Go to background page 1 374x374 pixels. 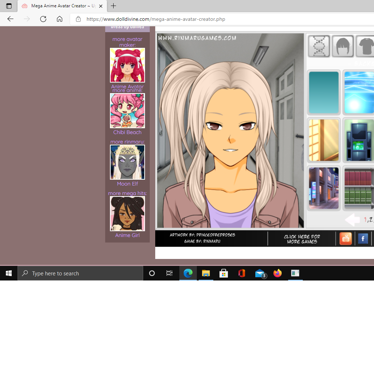tap(365, 220)
